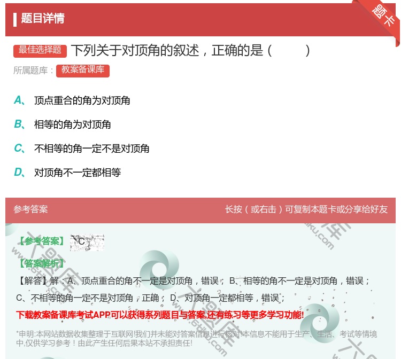Select option C 不相等的角一定不是对顶角
401x359 pixels.
coord(91,149)
